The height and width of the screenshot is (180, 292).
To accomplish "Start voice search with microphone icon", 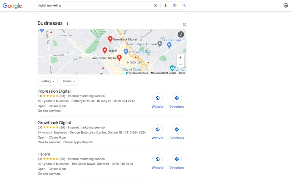I will pos(165,6).
